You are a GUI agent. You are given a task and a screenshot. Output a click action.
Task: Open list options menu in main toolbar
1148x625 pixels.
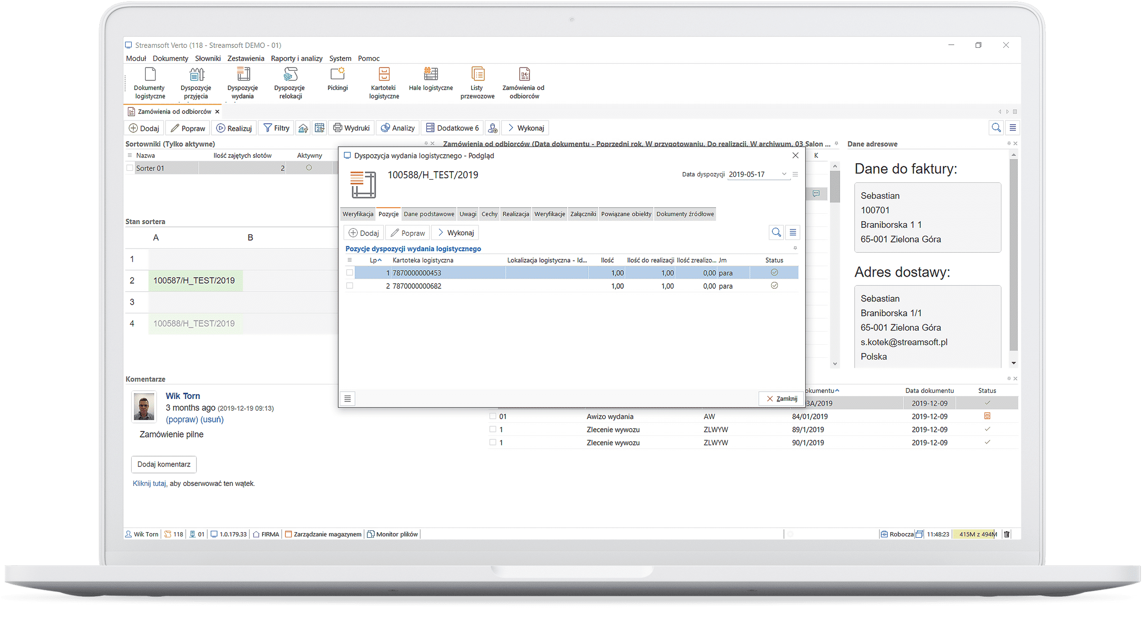tap(1013, 128)
